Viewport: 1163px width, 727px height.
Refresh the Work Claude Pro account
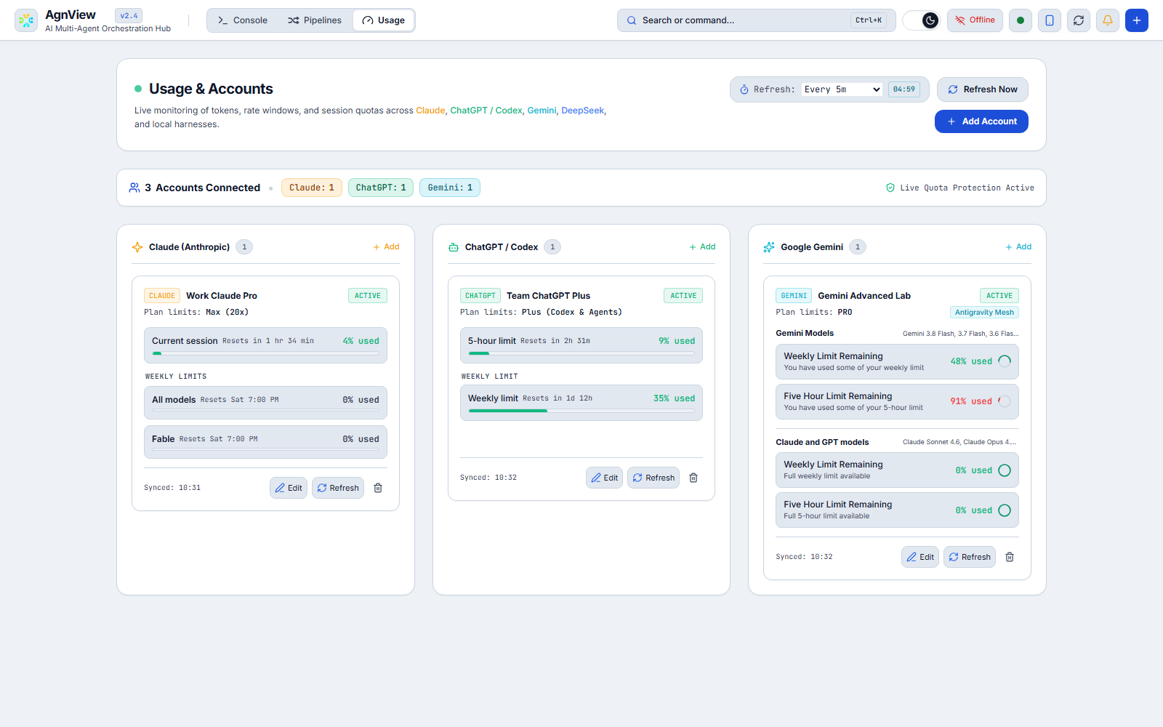pos(338,488)
